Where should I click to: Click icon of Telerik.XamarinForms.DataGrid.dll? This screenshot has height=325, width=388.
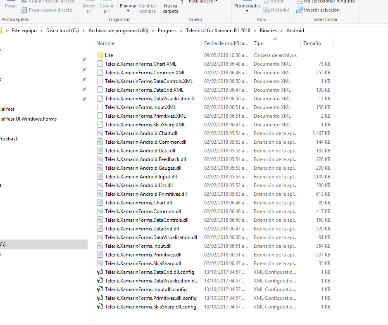click(100, 228)
